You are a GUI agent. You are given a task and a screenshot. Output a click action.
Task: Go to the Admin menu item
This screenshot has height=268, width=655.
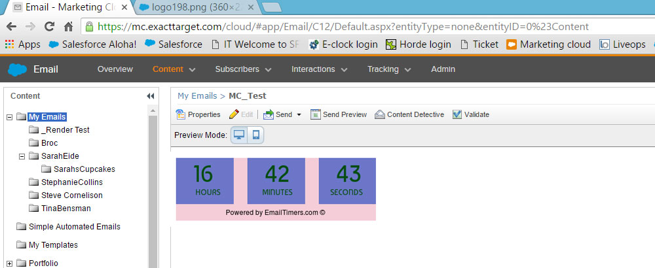(x=443, y=69)
